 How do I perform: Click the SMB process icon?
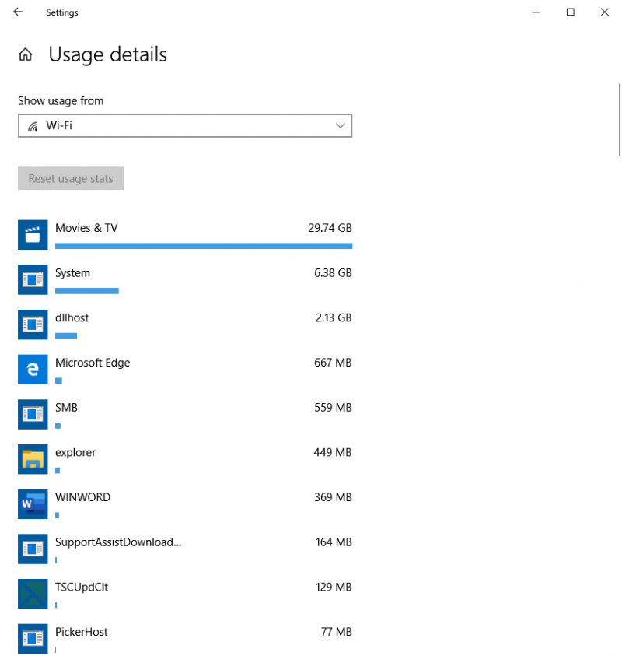pos(33,414)
